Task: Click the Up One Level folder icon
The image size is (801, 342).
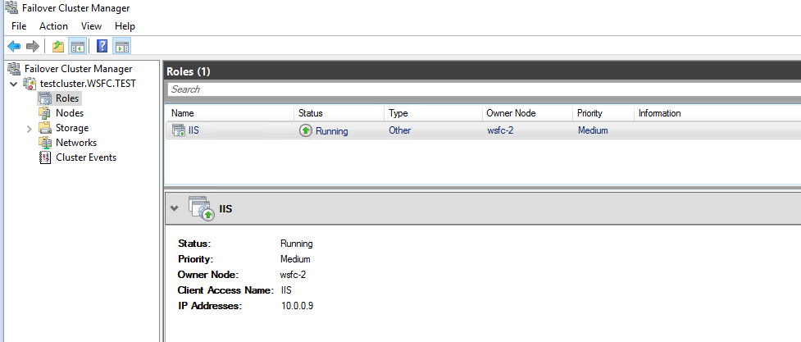Action: [58, 46]
